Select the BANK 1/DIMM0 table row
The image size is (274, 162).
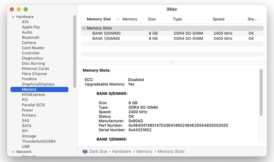coord(172,39)
